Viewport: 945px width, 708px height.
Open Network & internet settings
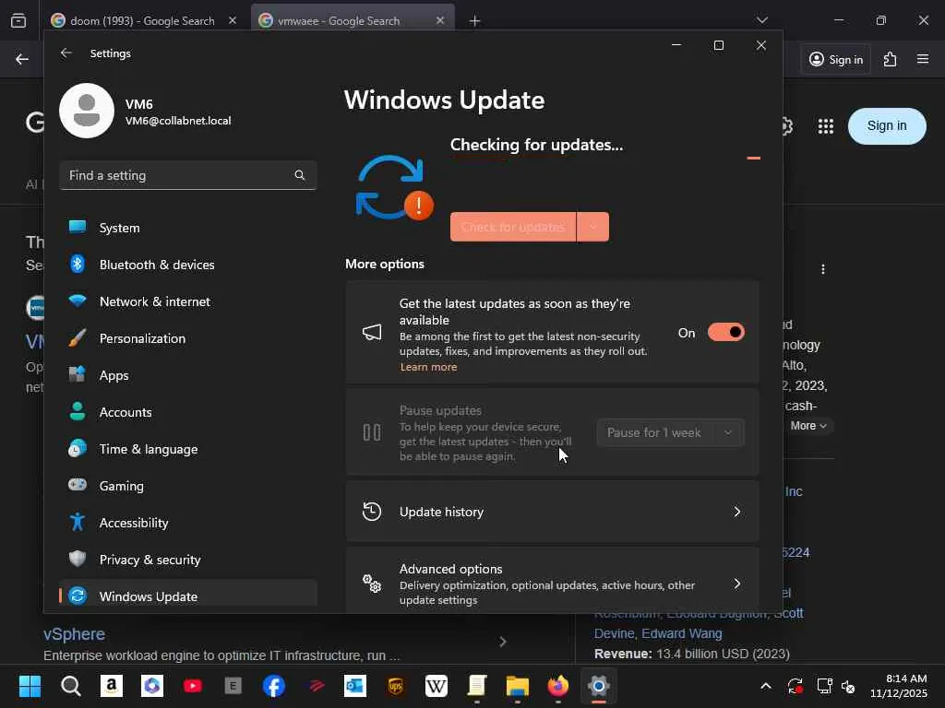point(188,301)
